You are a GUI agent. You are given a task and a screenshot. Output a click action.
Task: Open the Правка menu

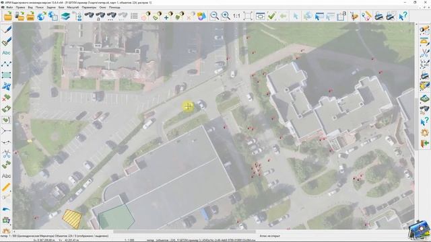click(x=20, y=7)
